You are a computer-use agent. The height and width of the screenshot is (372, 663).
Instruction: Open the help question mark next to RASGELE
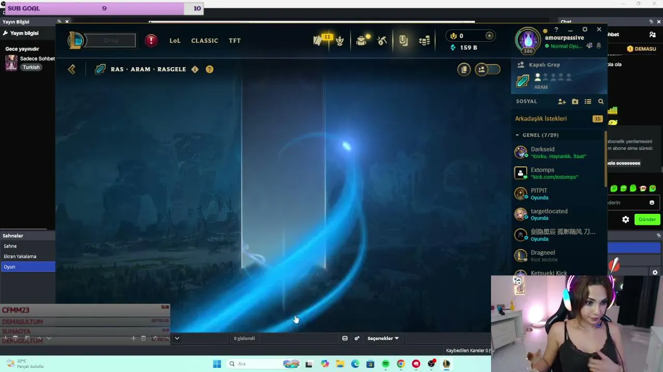coord(209,69)
